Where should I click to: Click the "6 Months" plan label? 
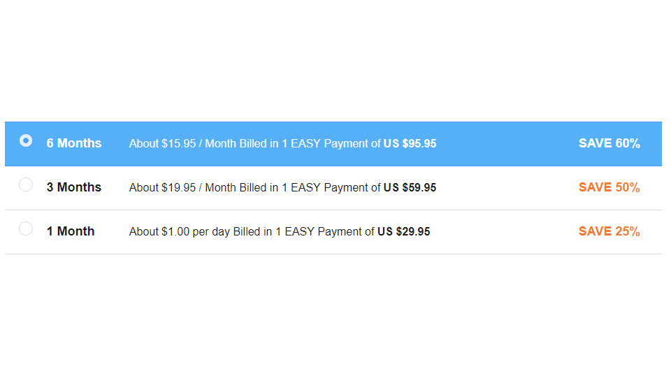point(74,143)
